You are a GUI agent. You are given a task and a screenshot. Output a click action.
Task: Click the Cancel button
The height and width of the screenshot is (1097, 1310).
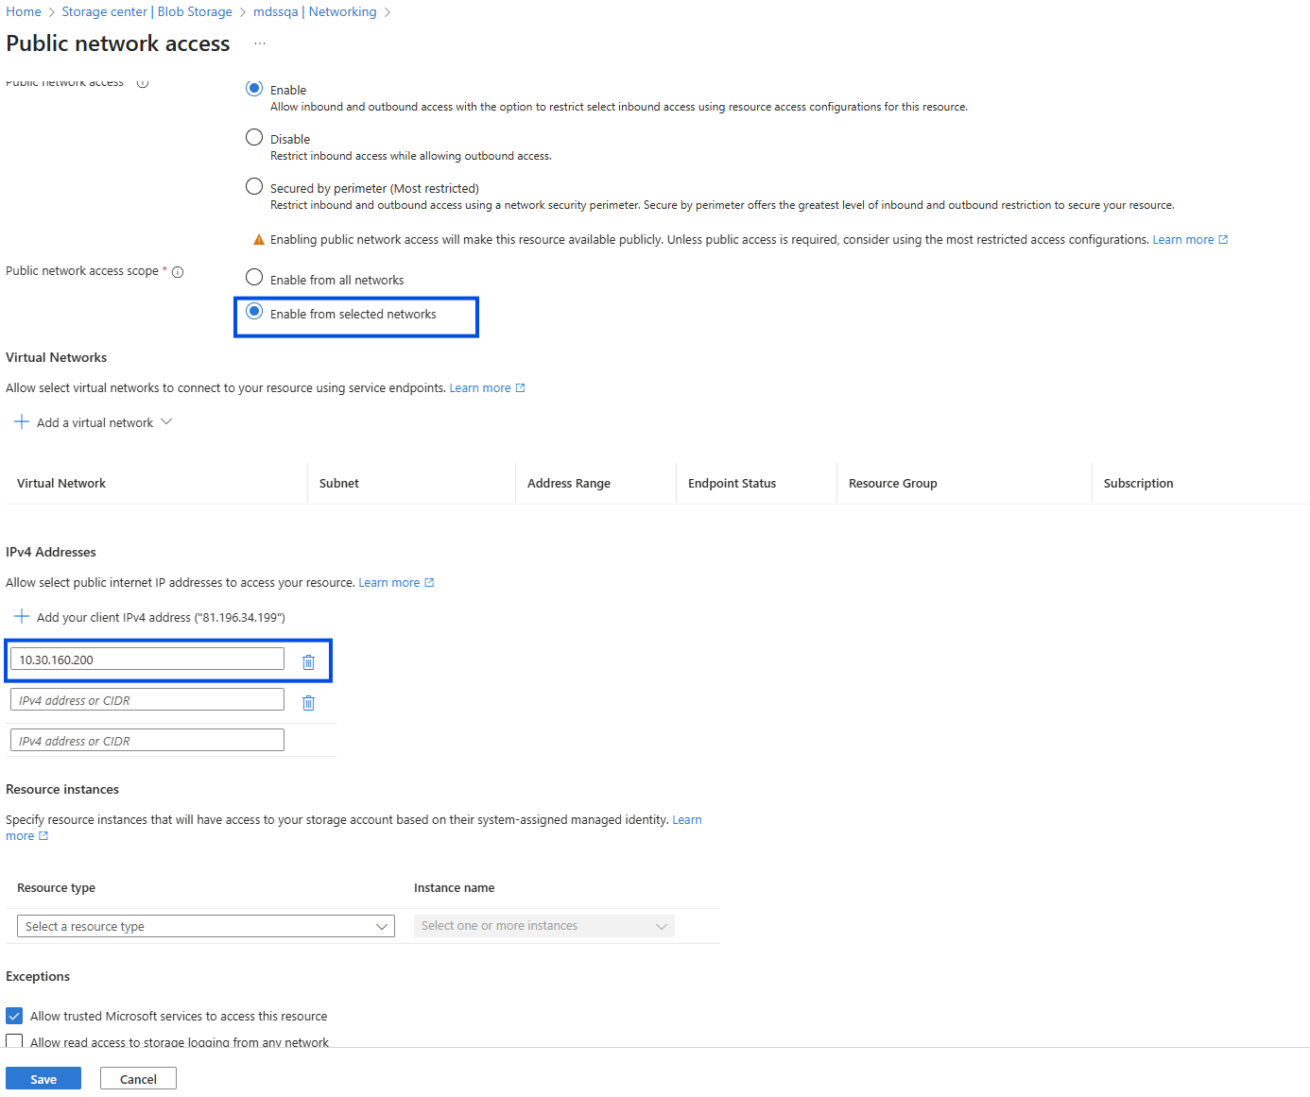click(138, 1079)
